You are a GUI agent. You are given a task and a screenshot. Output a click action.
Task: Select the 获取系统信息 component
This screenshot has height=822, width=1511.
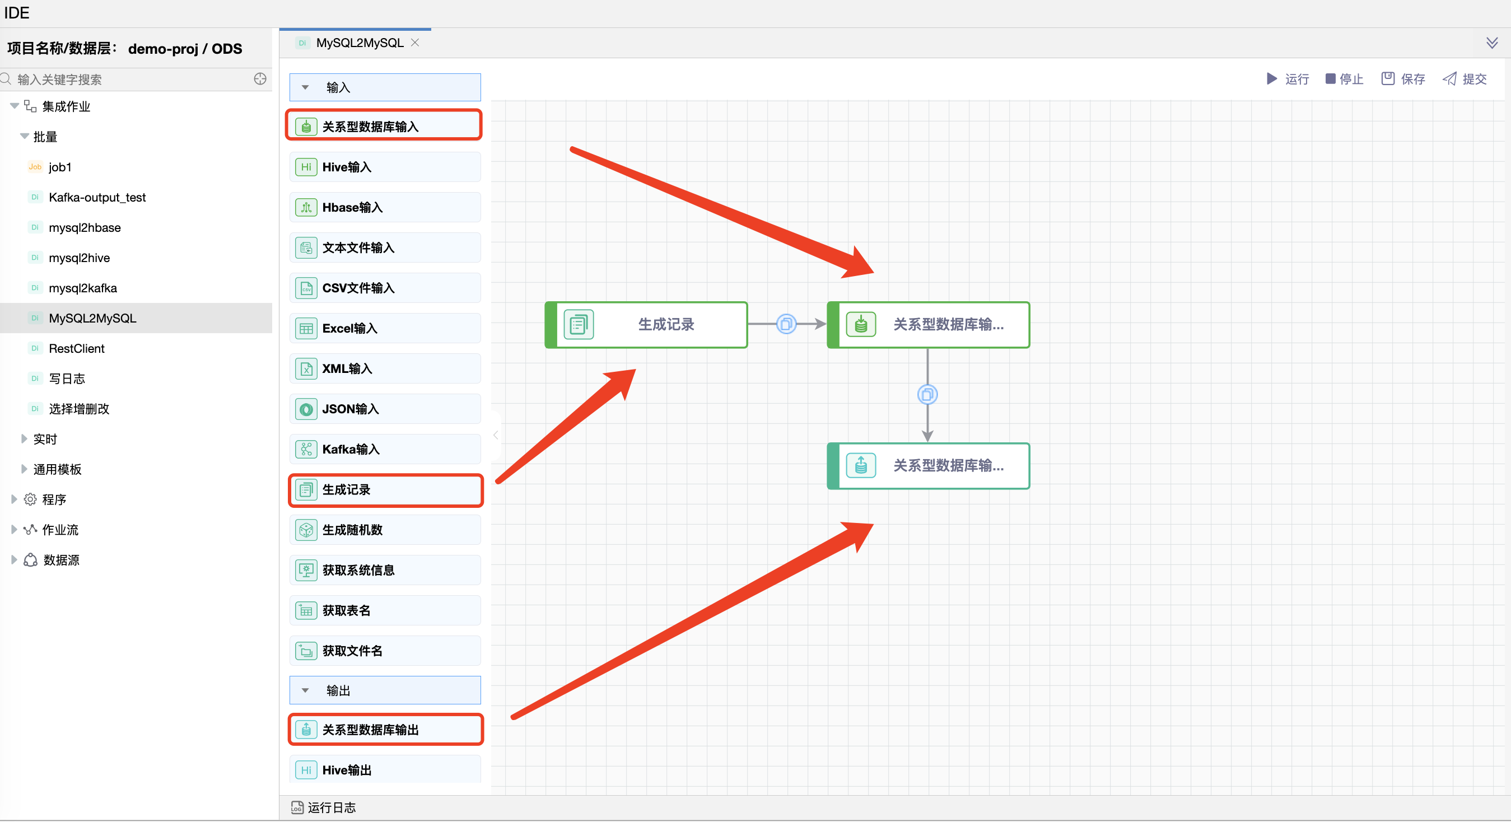tap(384, 569)
